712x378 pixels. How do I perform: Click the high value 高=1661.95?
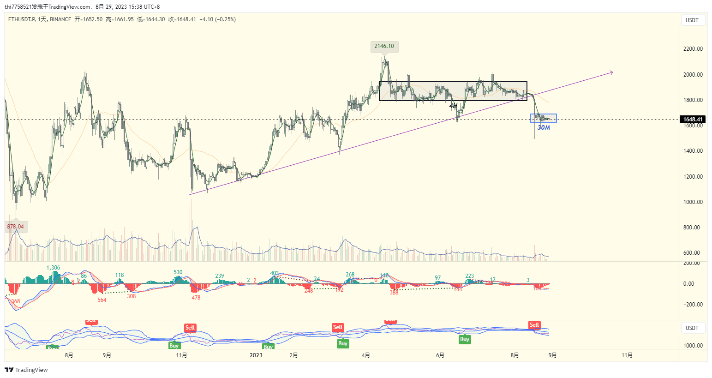(120, 19)
